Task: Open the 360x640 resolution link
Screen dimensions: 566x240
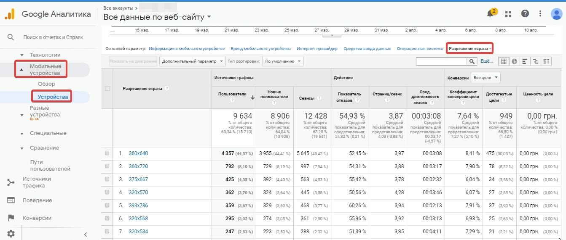Action: (138, 153)
